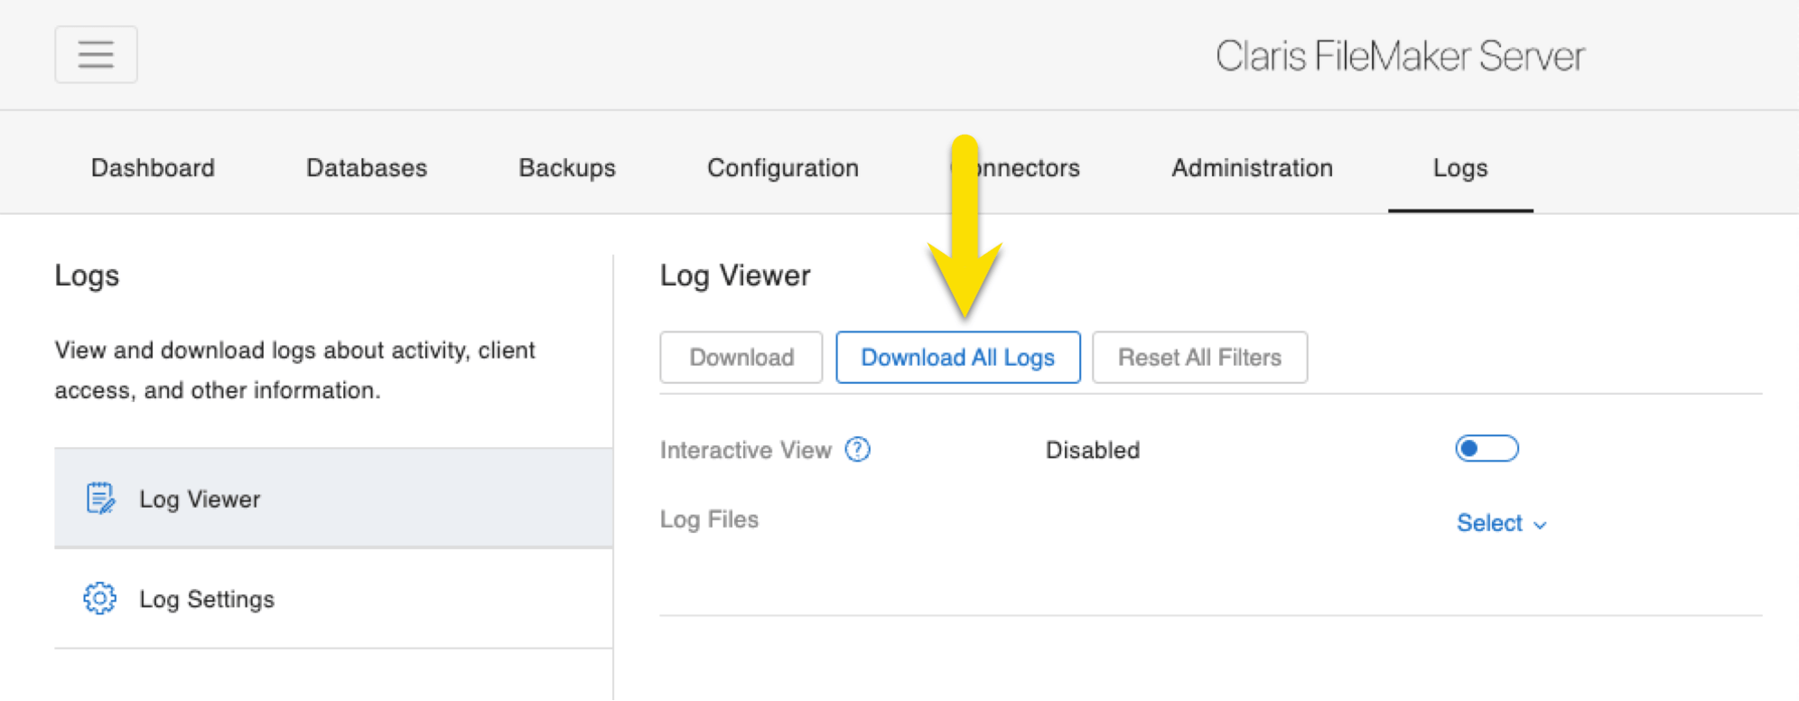The image size is (1799, 701).
Task: Click the Log Viewer heading
Action: [x=735, y=276]
